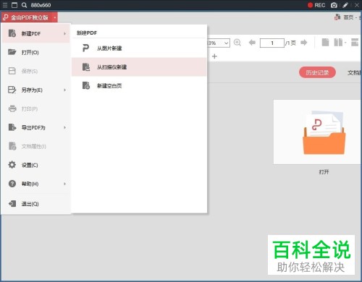
Task: Choose 打开(O) from the menu
Action: coord(35,52)
